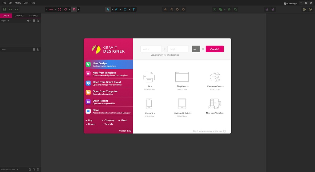Click the fit-to-screen zoom icon
The image size is (315, 172).
coord(60,9)
